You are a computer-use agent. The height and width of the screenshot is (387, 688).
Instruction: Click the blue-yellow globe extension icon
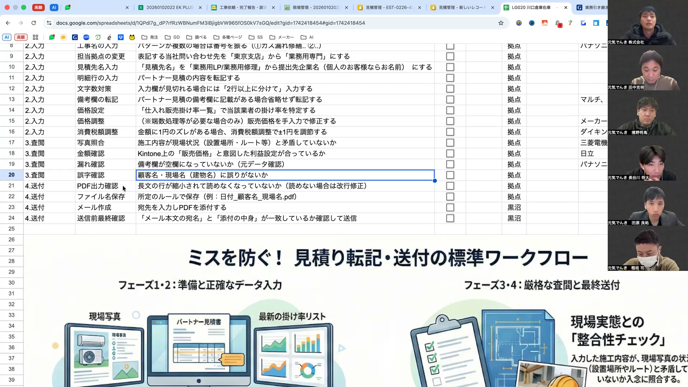pos(519,23)
